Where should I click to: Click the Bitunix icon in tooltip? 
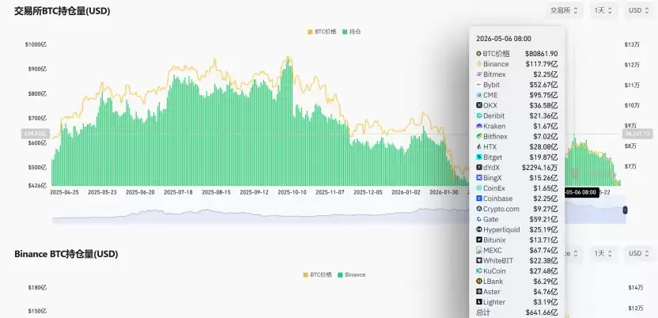[478, 240]
